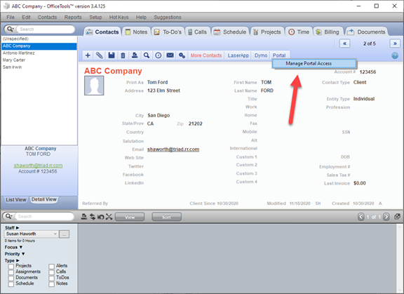Screen dimensions: 404x294
Task: Go to previous page in lower pager
Action: pos(361,217)
